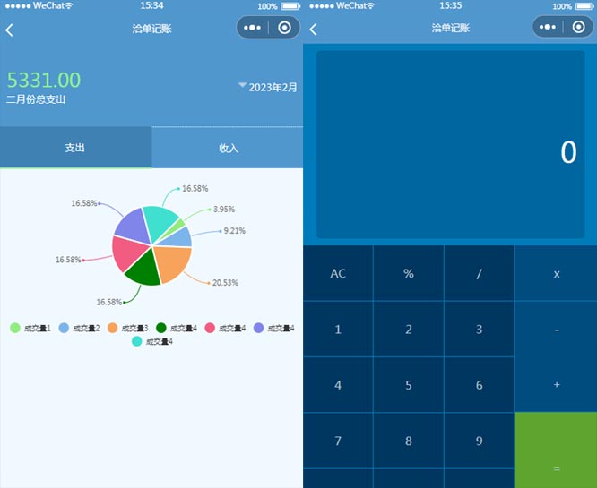Select the blue 9.21% pie slice

pyautogui.click(x=180, y=238)
